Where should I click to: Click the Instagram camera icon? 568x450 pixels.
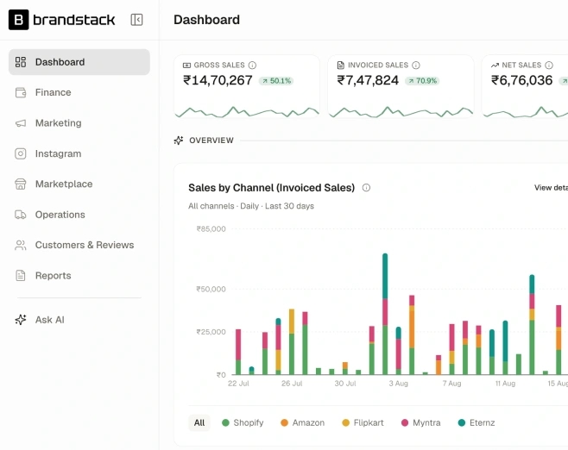[21, 153]
